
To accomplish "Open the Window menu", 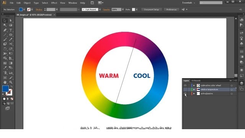I will click(73, 3).
